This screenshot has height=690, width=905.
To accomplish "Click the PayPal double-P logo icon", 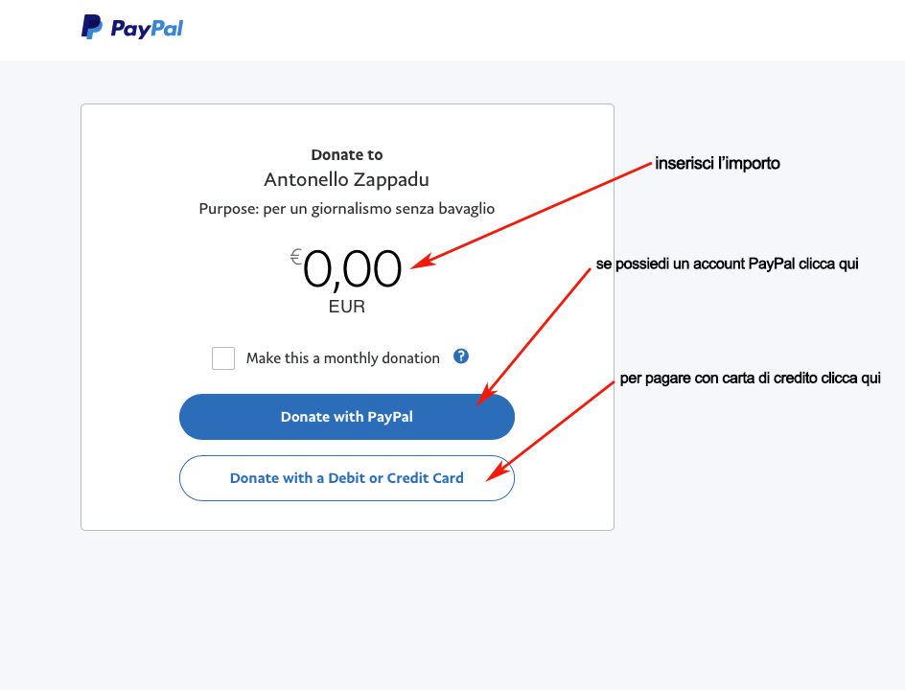I will pyautogui.click(x=91, y=28).
